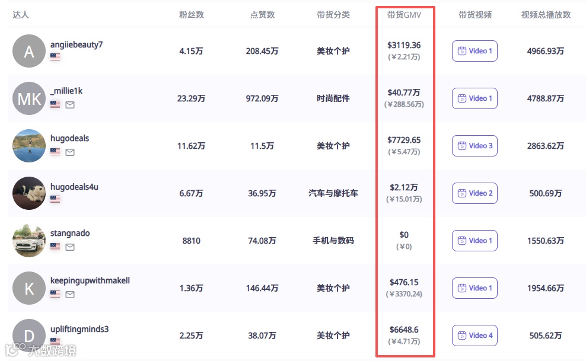Click the US flag beneath hugodeals4u
This screenshot has width=586, height=361.
pos(55,200)
